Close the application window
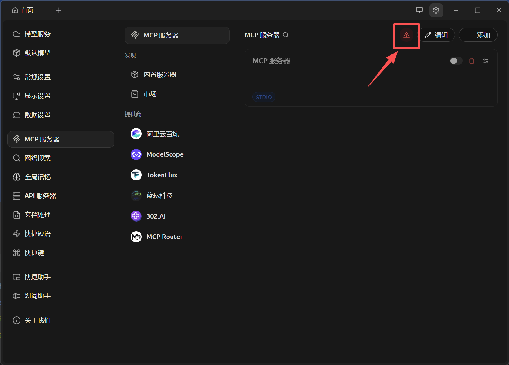The image size is (509, 365). pyautogui.click(x=499, y=10)
